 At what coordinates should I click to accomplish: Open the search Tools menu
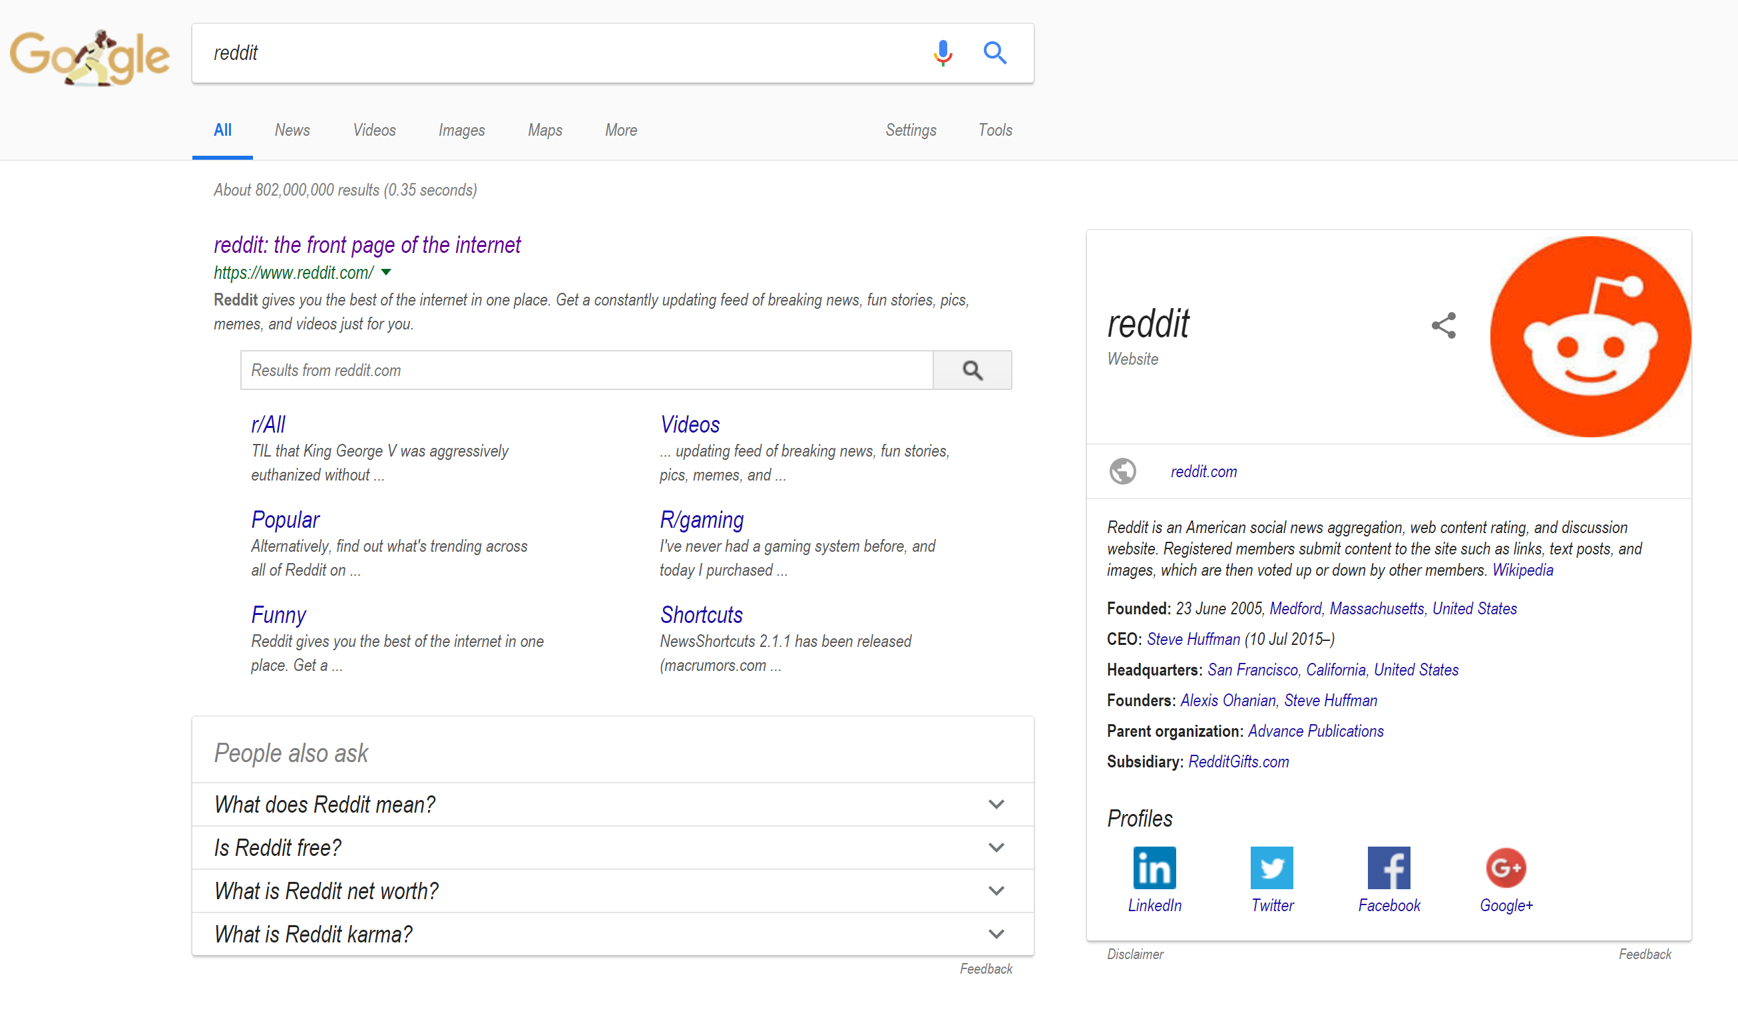(x=994, y=130)
